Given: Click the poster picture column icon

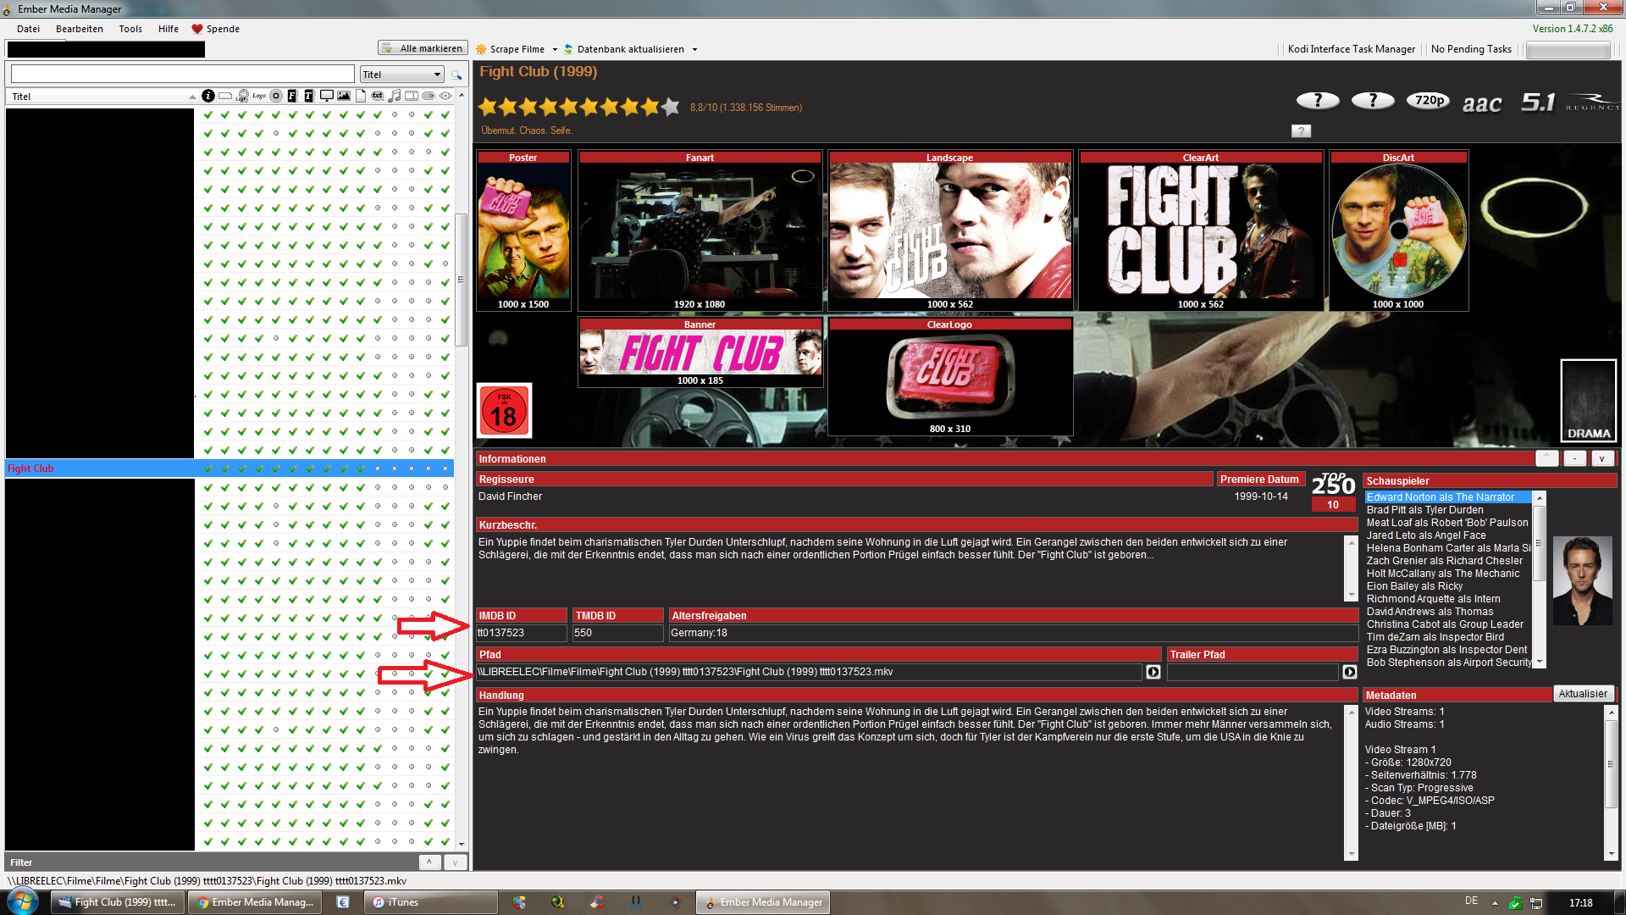Looking at the screenshot, I should (344, 96).
